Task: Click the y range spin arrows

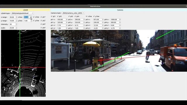Action: (x=16, y=21)
